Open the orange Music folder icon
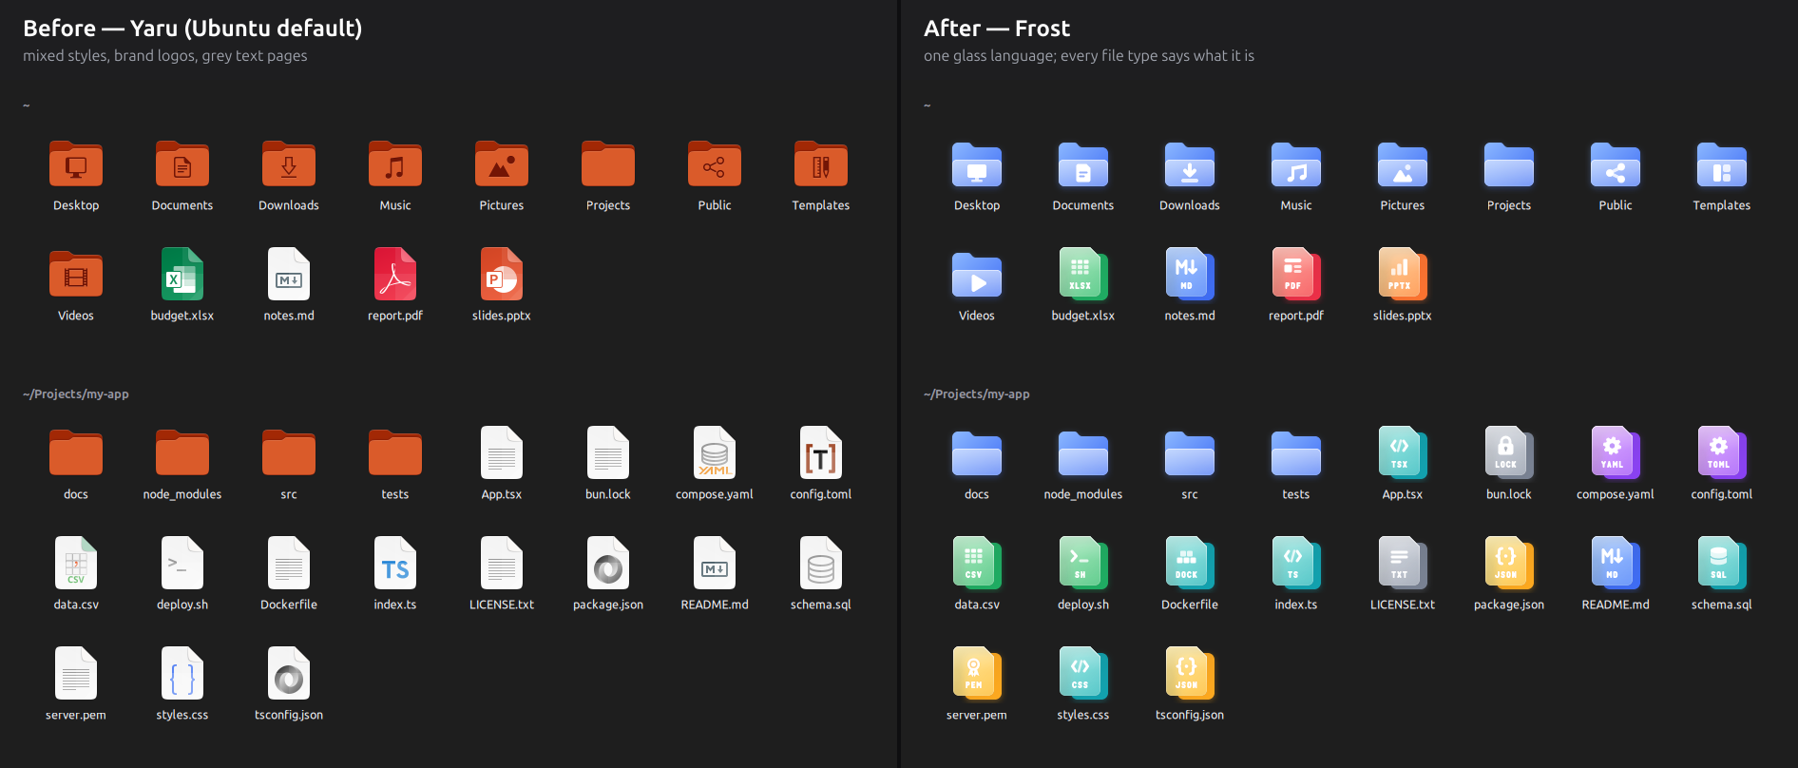1798x768 pixels. click(x=395, y=164)
